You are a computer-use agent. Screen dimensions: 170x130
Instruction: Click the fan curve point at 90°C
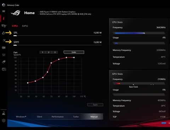tap(66, 58)
